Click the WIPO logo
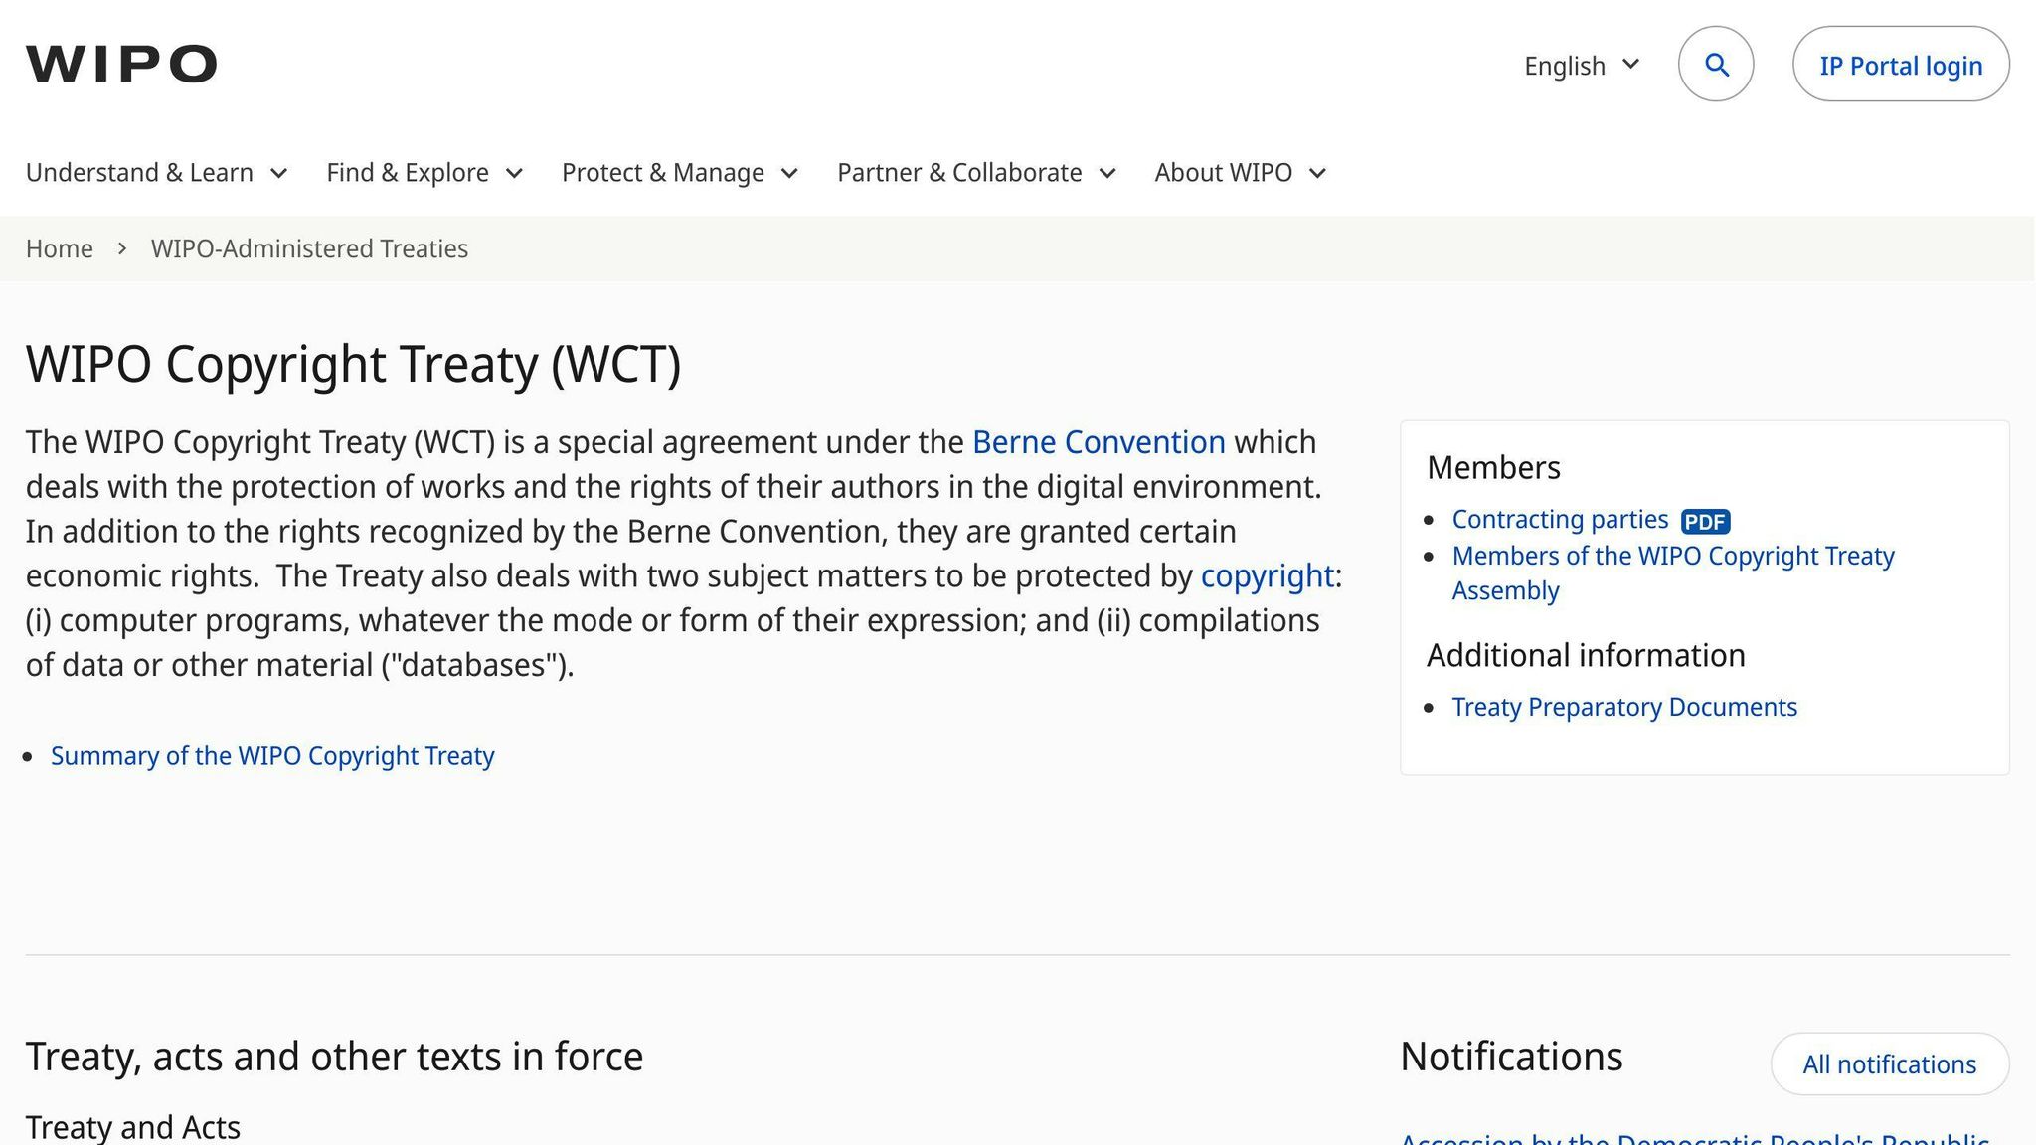 [121, 64]
